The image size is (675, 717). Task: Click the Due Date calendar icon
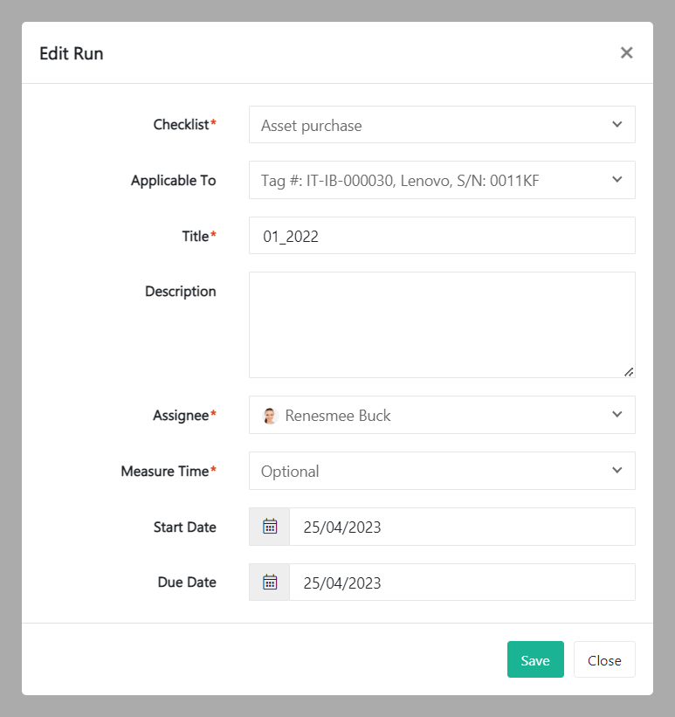click(270, 583)
